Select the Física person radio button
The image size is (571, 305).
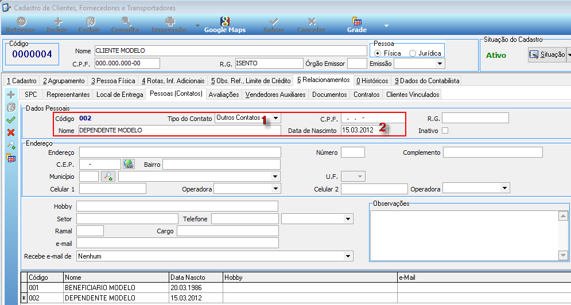click(377, 53)
